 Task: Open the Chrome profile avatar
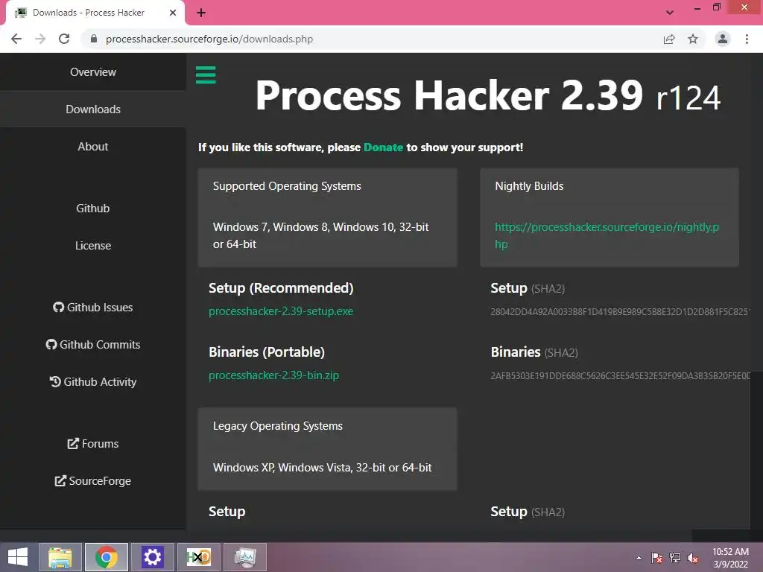(723, 39)
